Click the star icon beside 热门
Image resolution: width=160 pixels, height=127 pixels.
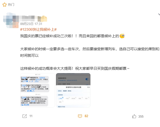4,5
